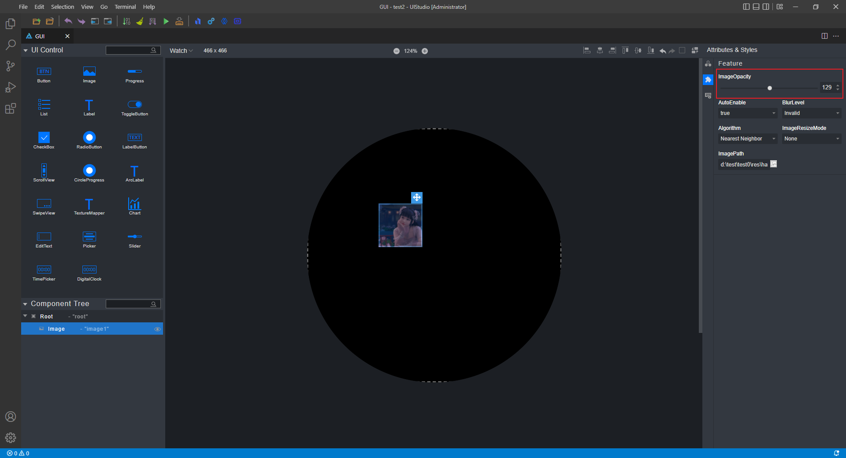Browse for image file beside ImagePath
Viewport: 846px width, 458px height.
pyautogui.click(x=773, y=164)
